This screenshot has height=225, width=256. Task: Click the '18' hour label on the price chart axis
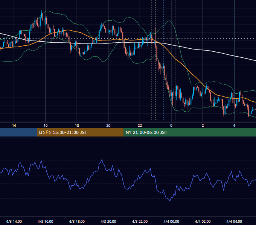tap(77, 126)
